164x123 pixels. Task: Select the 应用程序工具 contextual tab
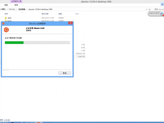click(16, 1)
